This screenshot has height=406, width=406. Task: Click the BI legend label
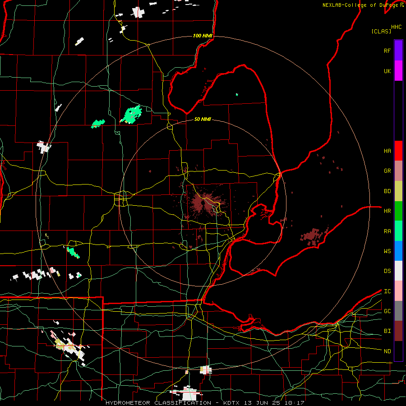point(387,331)
